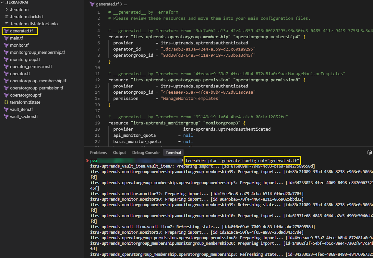Select the highlighted generated.tf file
The height and width of the screenshot is (258, 373).
tap(19, 31)
